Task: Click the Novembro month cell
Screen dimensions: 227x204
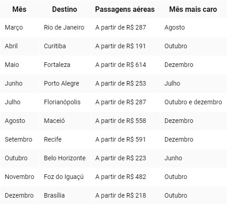Action: (x=20, y=177)
